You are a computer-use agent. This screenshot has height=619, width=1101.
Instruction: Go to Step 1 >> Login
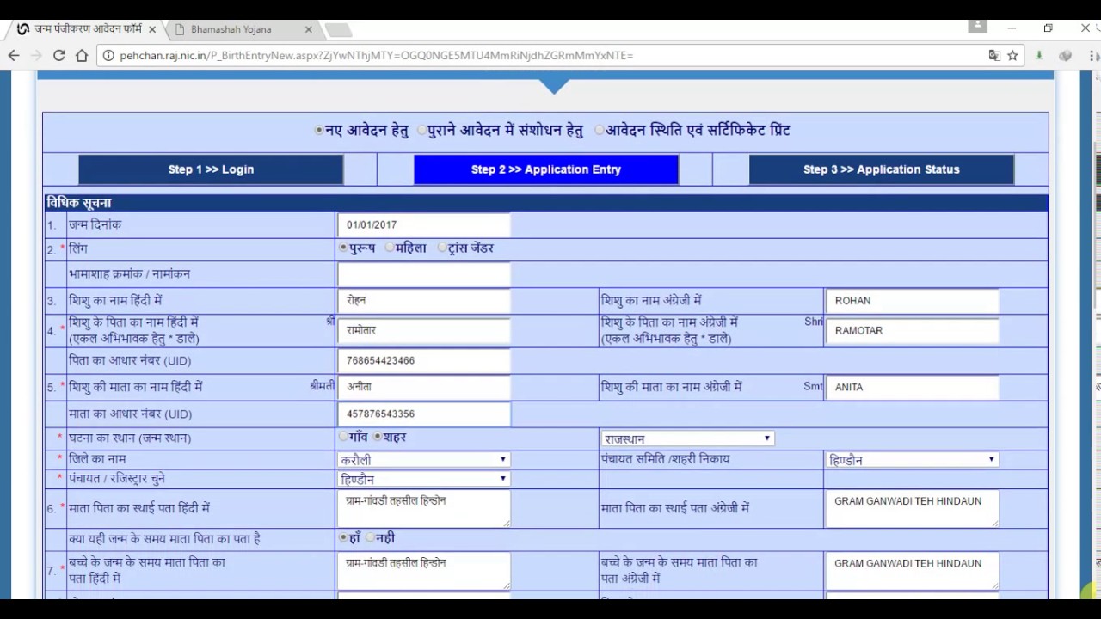point(211,169)
